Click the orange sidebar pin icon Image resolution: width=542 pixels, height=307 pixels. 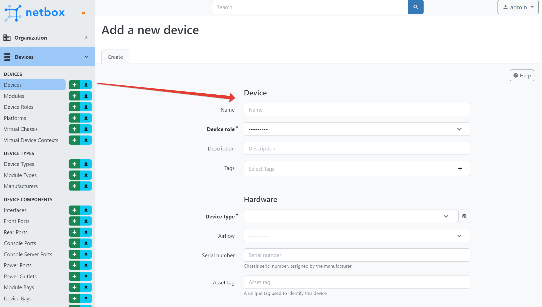click(83, 13)
